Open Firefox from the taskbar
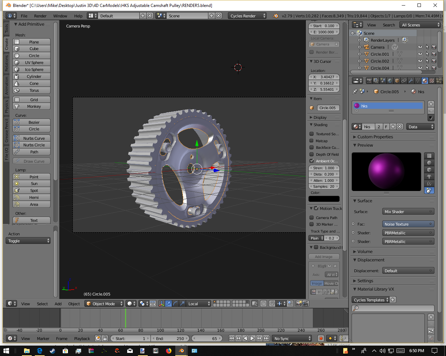Screen dimensions: 446x356 tap(169, 351)
